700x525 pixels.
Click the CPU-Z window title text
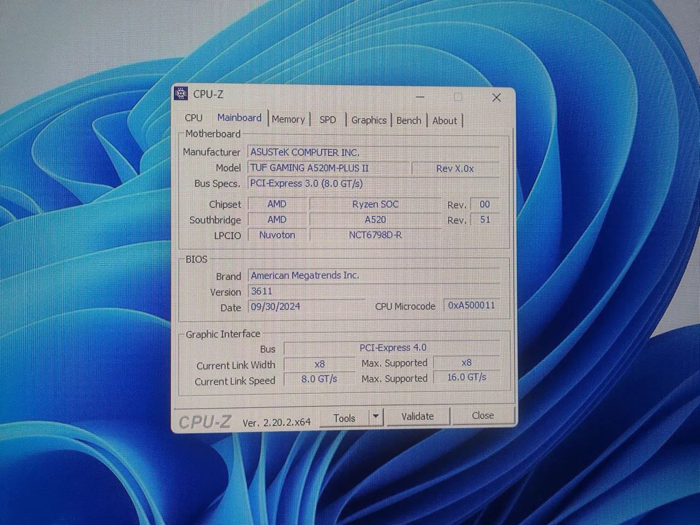tap(208, 94)
